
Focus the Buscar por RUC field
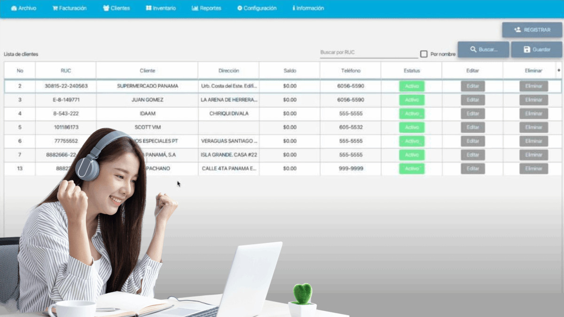[x=369, y=53]
